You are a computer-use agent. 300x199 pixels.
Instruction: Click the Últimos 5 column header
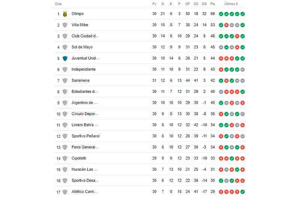(x=231, y=4)
